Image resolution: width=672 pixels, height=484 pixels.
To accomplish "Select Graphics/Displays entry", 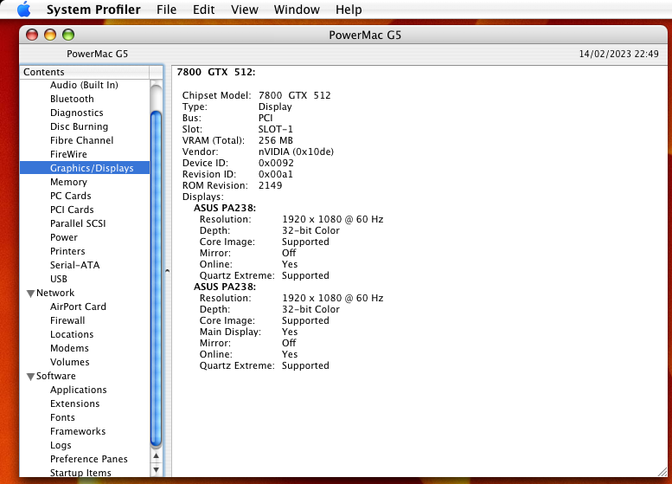I will pos(85,168).
